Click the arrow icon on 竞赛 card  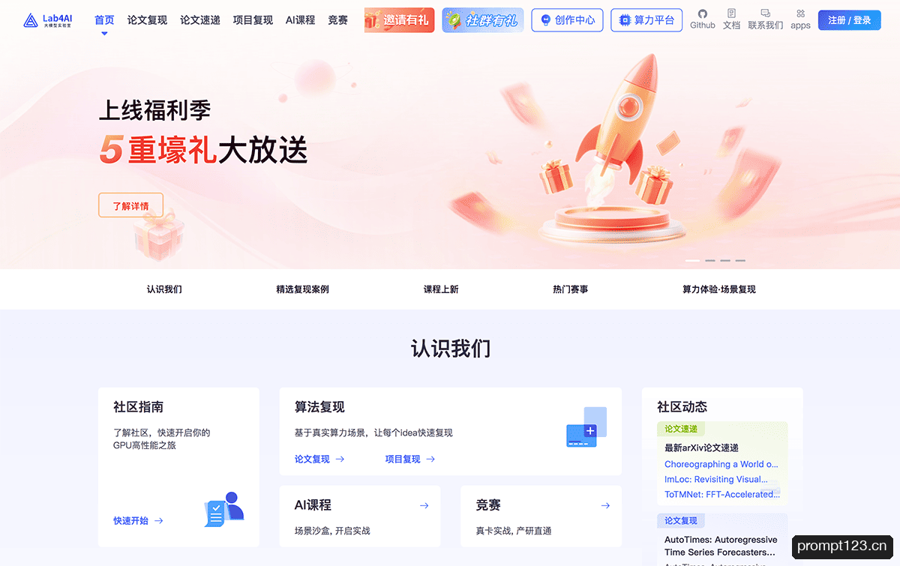pos(605,505)
